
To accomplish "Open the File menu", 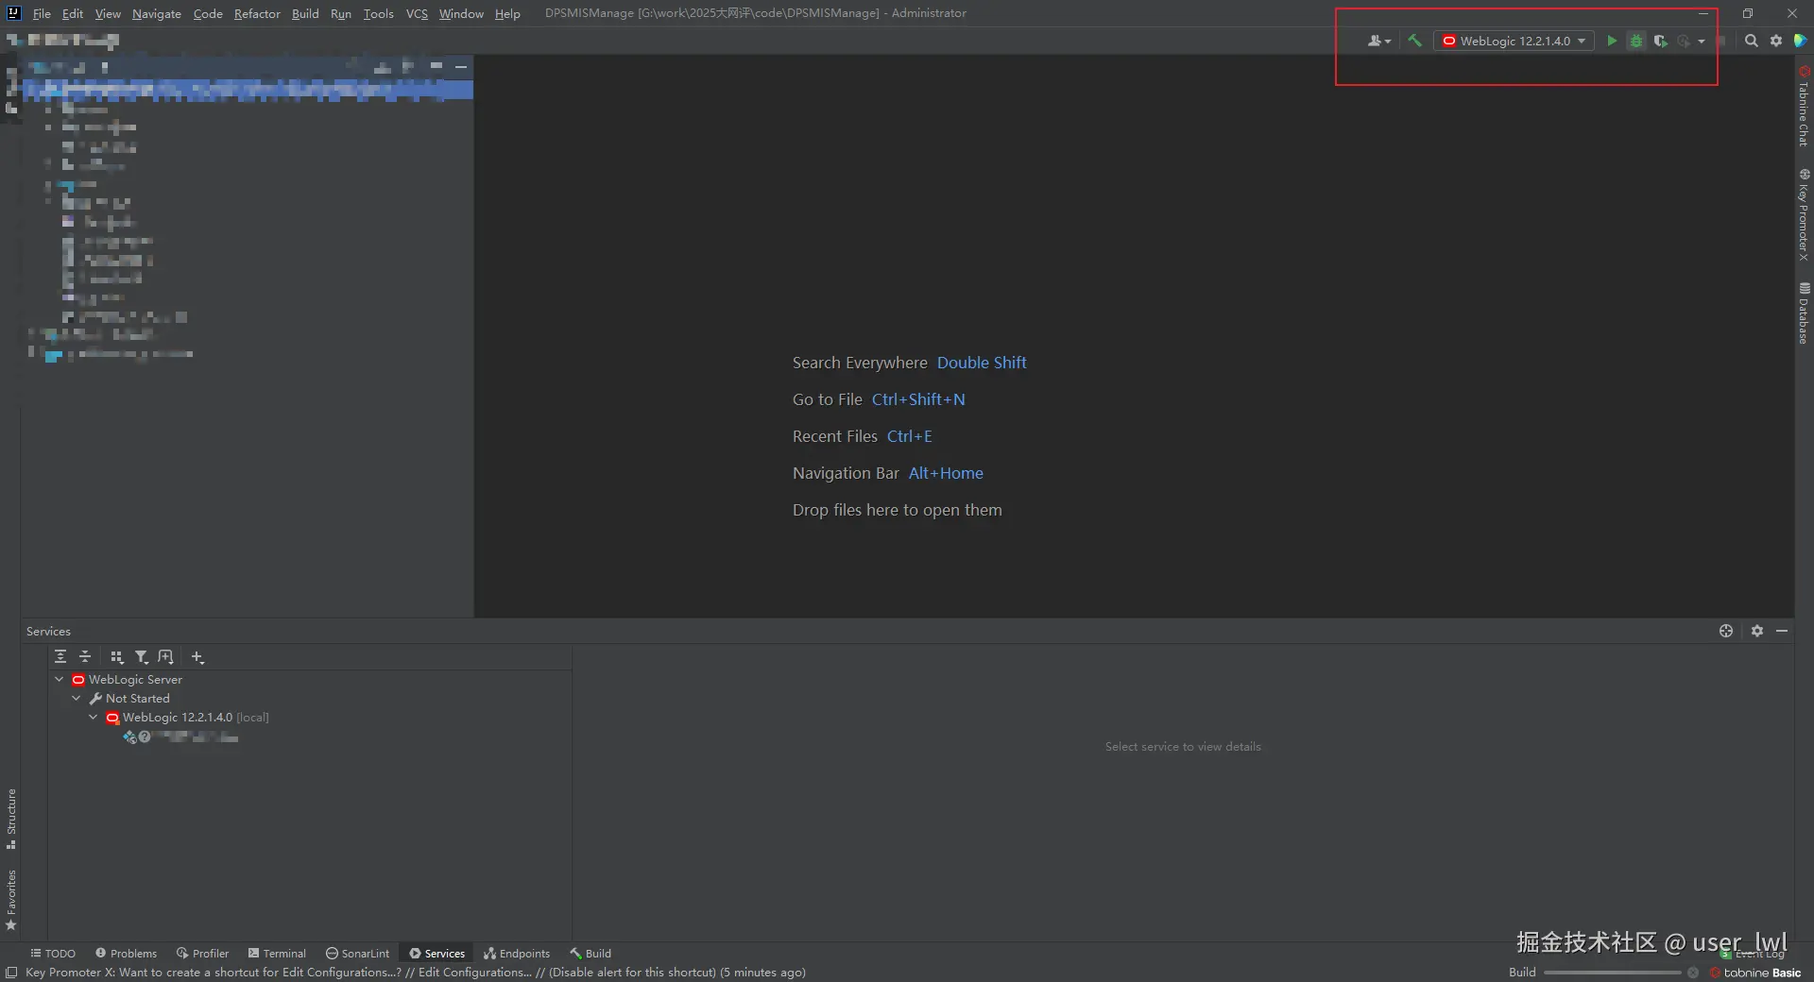I will click(42, 13).
